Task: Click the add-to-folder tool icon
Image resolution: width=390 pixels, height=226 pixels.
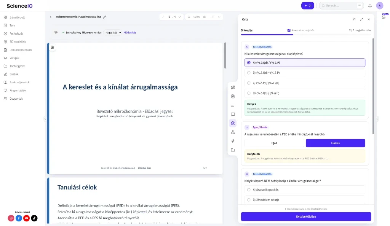Action: [233, 150]
